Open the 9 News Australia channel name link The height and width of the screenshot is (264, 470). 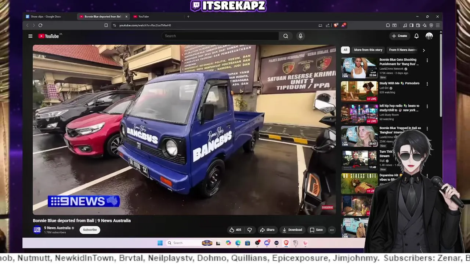click(x=57, y=228)
